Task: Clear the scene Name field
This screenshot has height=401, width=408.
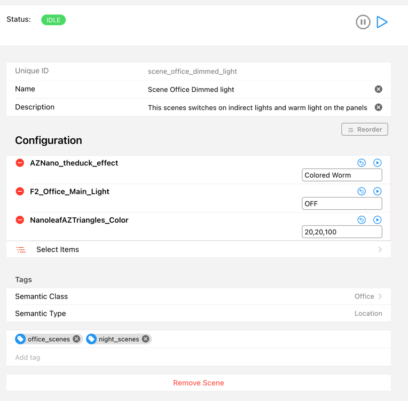Action: coord(378,89)
